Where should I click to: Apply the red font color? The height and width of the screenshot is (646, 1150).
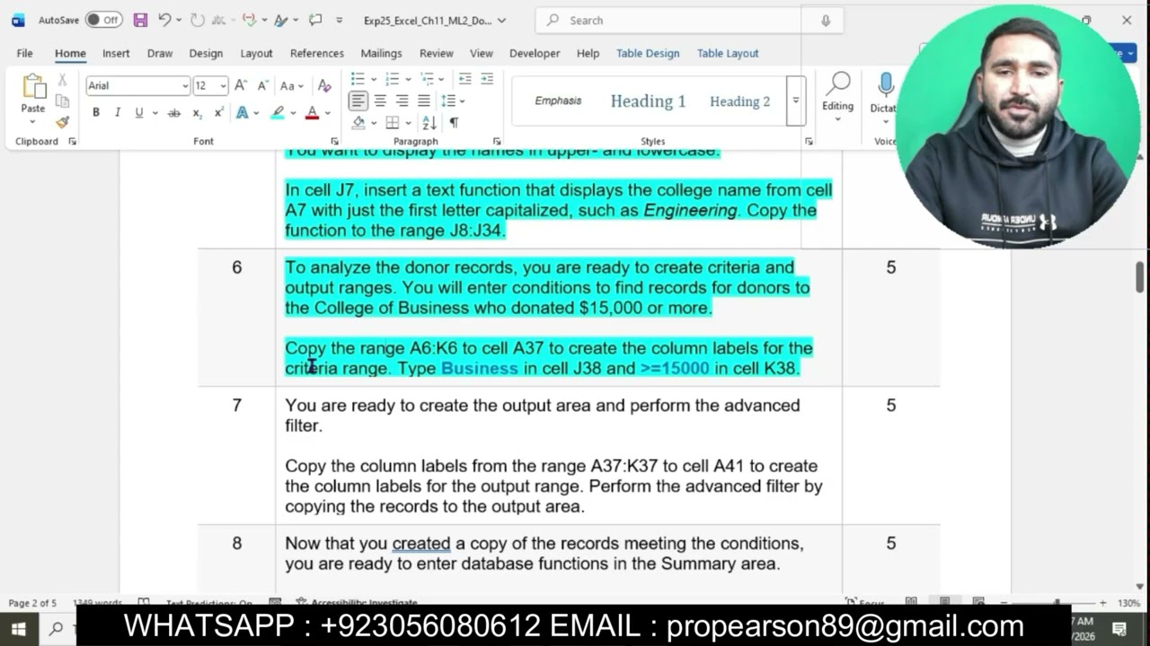(x=312, y=113)
